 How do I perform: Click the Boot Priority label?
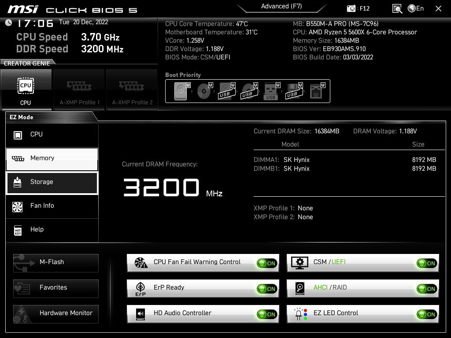[183, 75]
